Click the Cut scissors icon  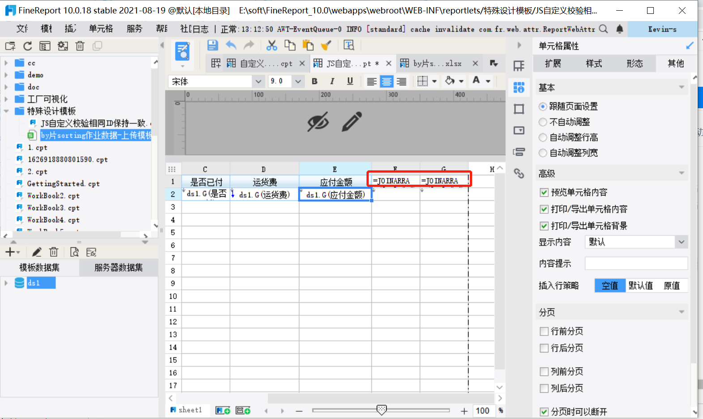[272, 45]
